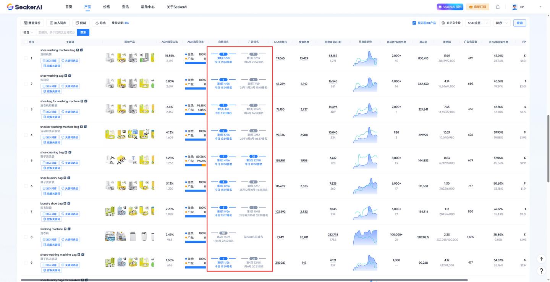
Task: Open the notification bell
Action: (x=498, y=7)
